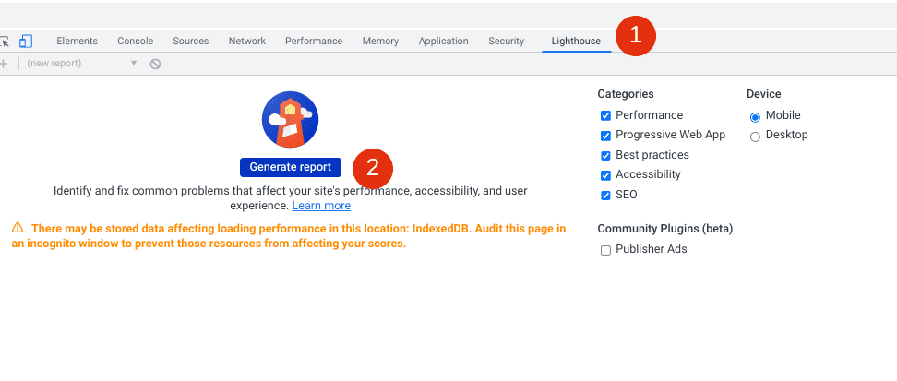Image resolution: width=897 pixels, height=381 pixels.
Task: Toggle the device toolbar icon
Action: point(26,41)
